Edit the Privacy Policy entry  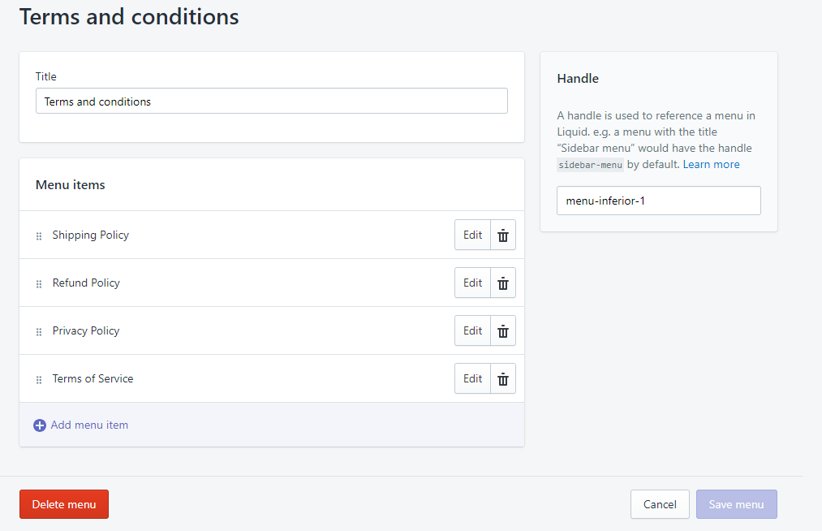[472, 331]
